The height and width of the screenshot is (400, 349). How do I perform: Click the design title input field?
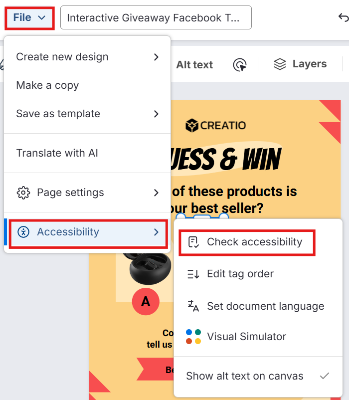pyautogui.click(x=156, y=18)
